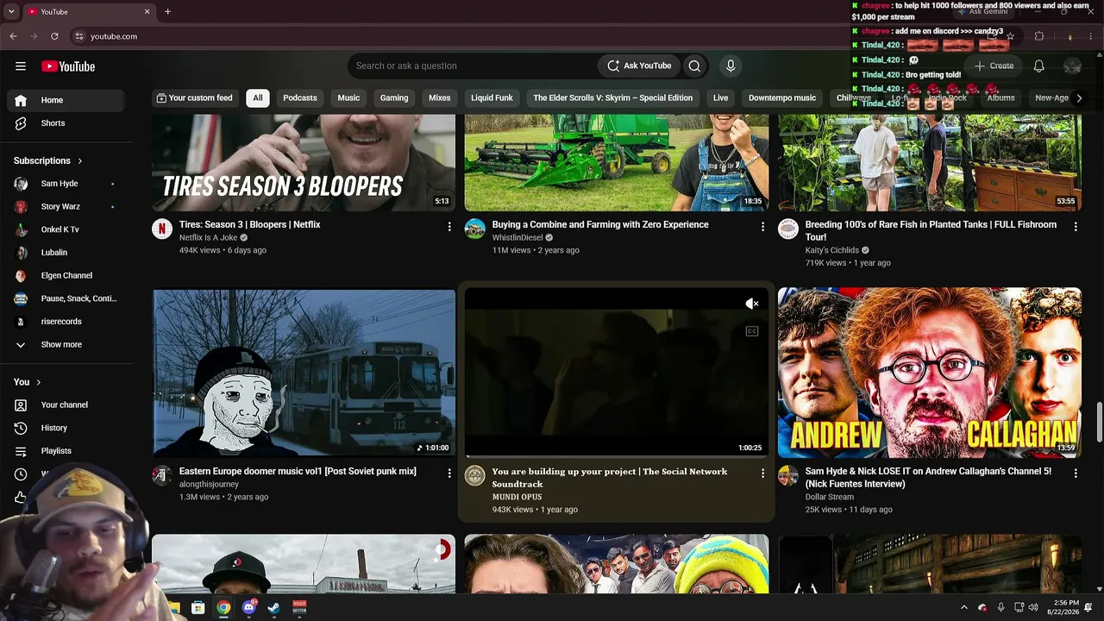Select the All filter chip

257,98
